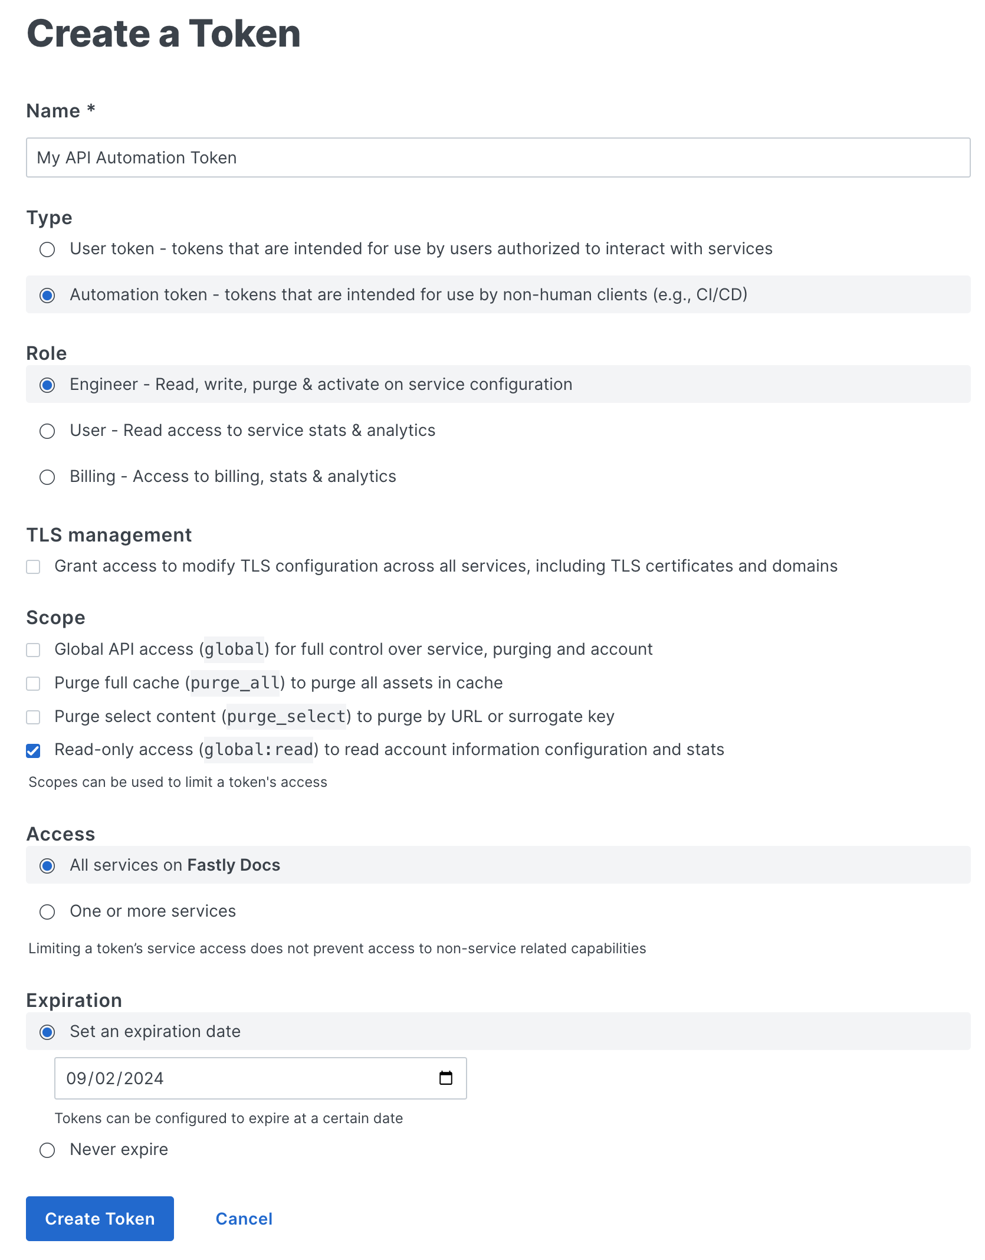Open the calendar date picker icon

[x=446, y=1078]
